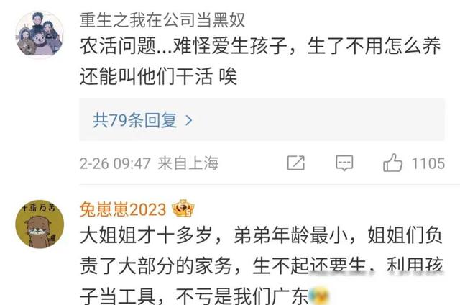Tap the phrase 不亏是我们广东
This screenshot has width=460, height=305.
[241, 296]
